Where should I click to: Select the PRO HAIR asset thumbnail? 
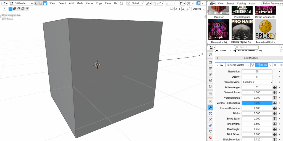point(242,29)
